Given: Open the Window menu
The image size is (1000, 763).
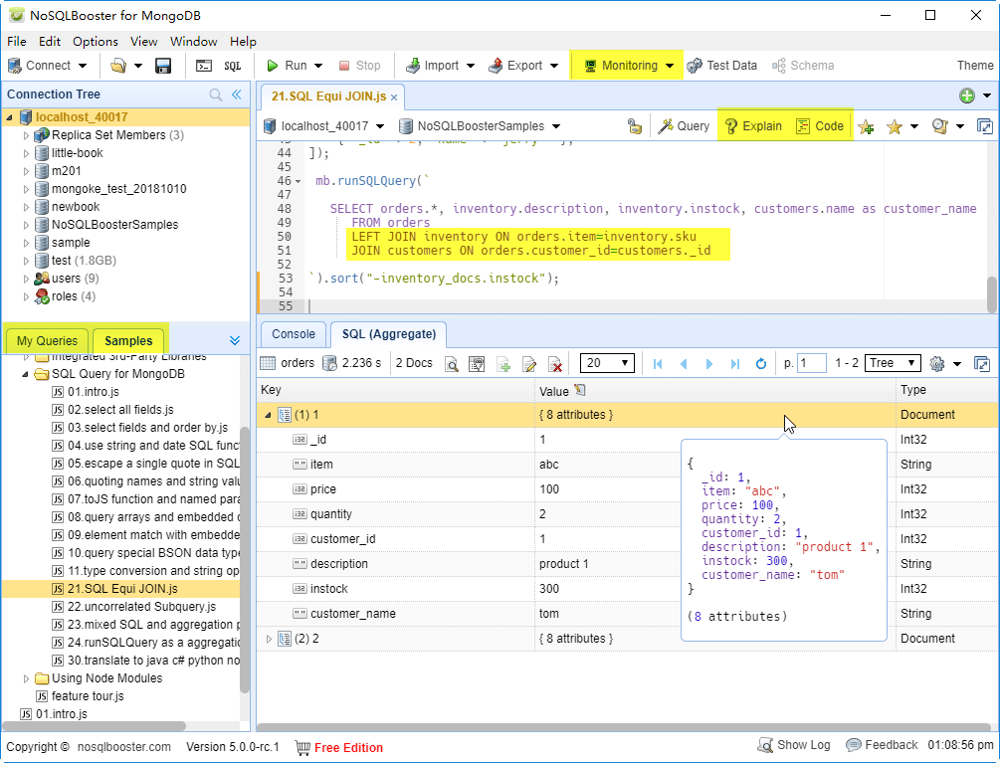Looking at the screenshot, I should point(193,42).
